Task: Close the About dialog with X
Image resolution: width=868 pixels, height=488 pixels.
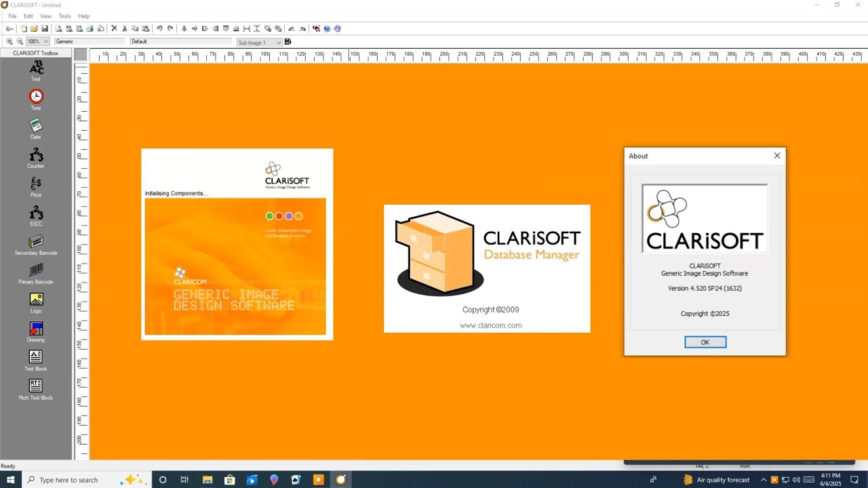Action: pos(777,155)
